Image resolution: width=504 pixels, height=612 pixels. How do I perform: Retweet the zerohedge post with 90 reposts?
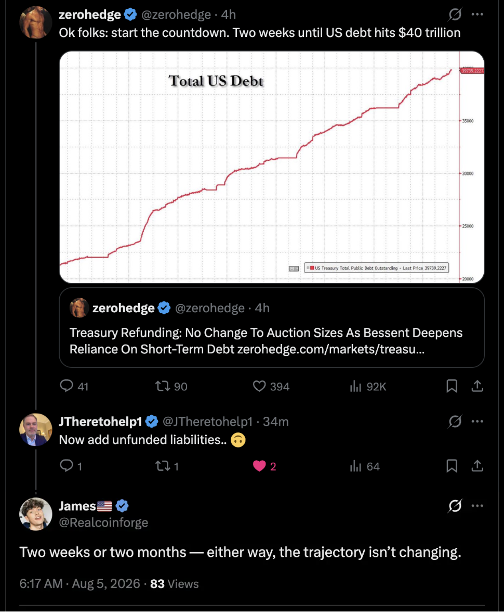163,386
